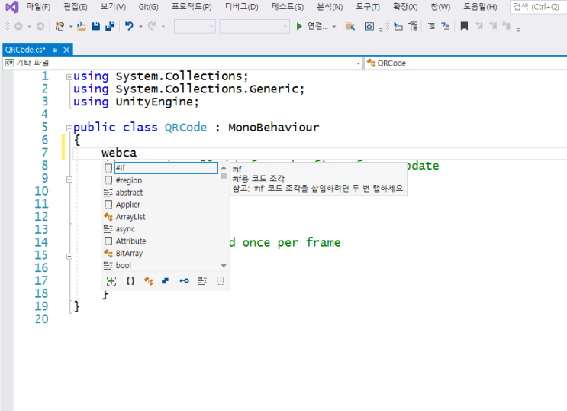Screen dimensions: 567x411
Task: Open the Redo history dropdown arrow
Action: pos(163,27)
